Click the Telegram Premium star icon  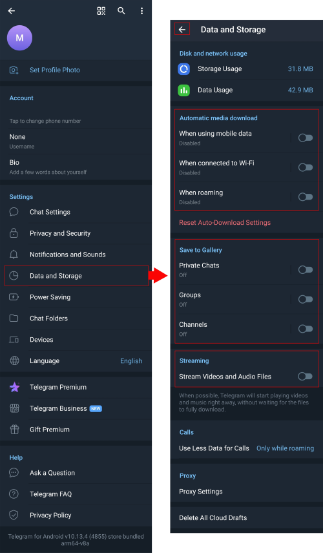click(14, 387)
